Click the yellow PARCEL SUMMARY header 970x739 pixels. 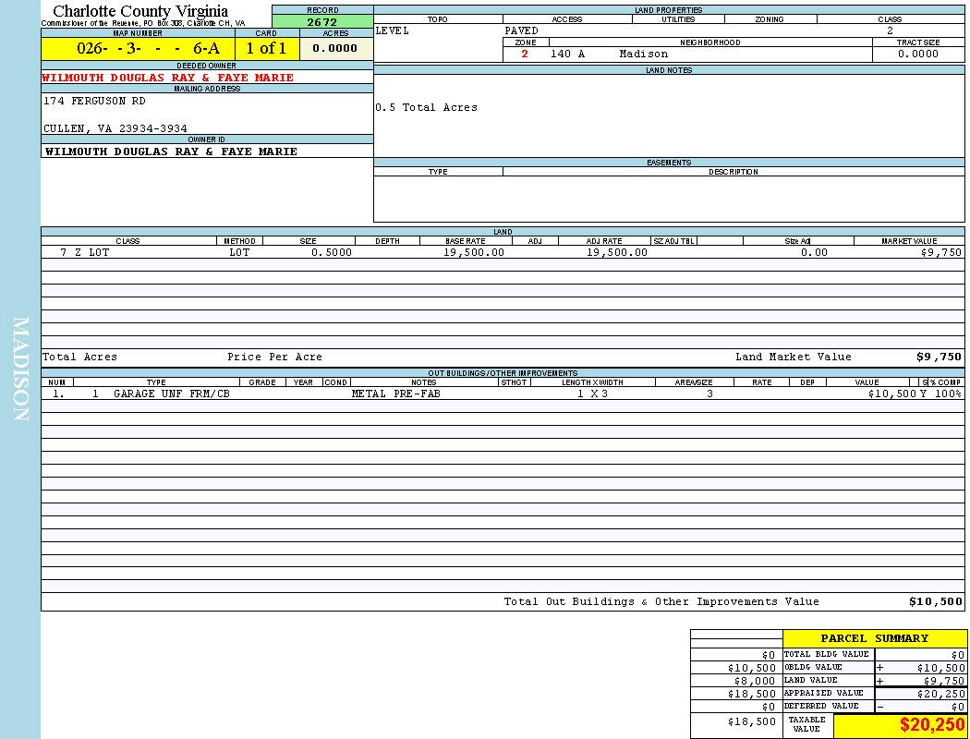[x=874, y=638]
